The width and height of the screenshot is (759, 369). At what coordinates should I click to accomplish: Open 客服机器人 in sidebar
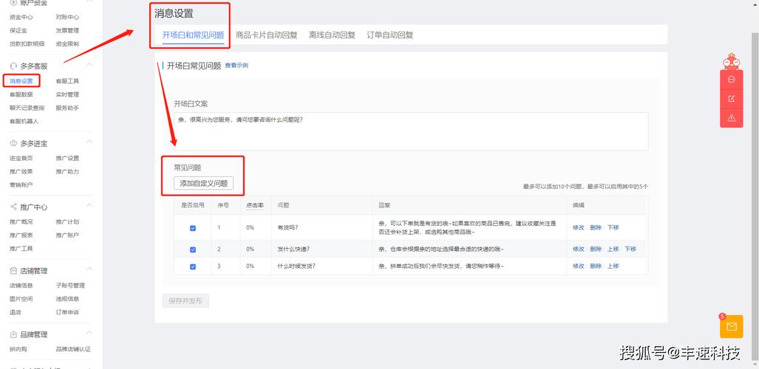click(24, 121)
